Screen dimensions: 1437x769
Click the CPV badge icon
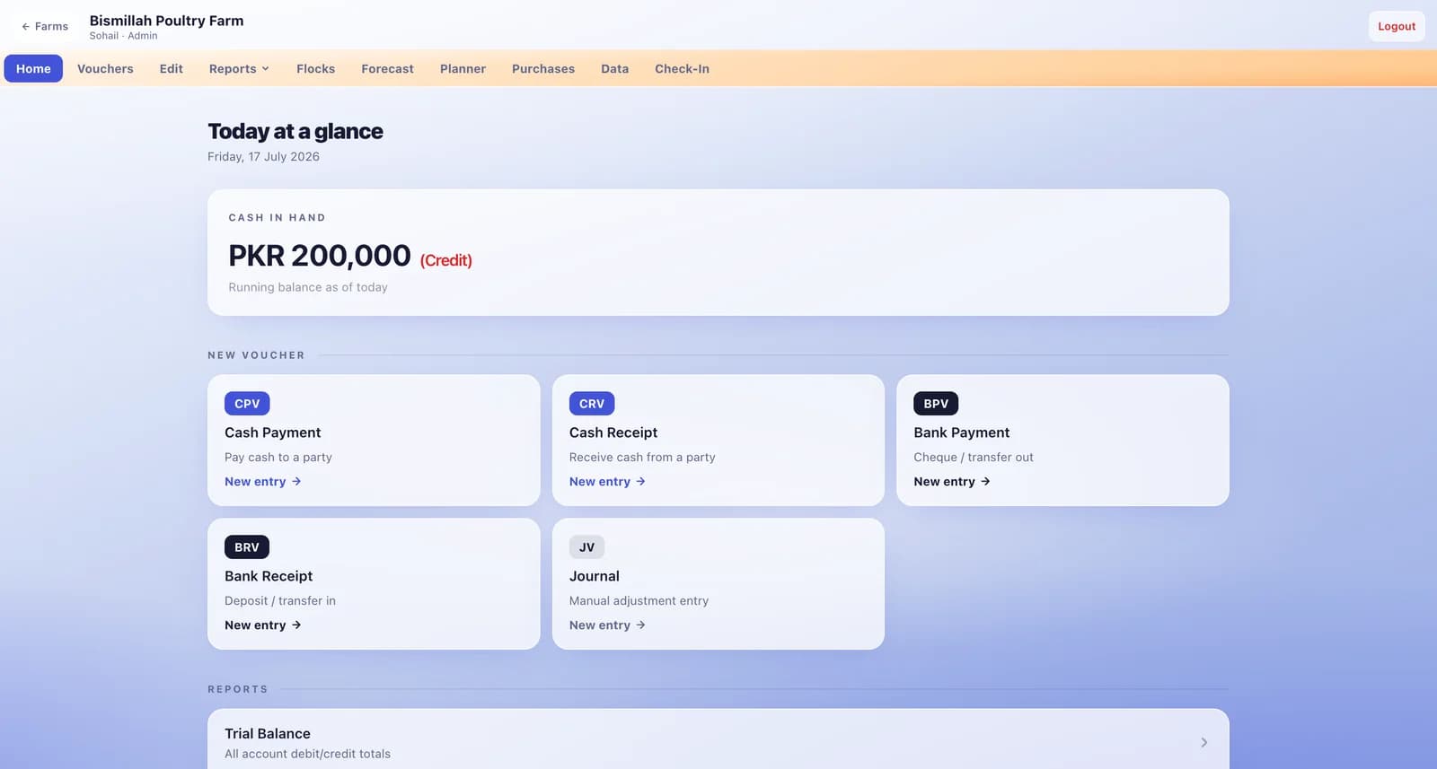click(x=247, y=404)
